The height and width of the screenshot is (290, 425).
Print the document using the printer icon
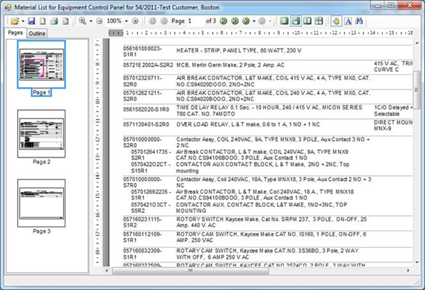coord(54,21)
